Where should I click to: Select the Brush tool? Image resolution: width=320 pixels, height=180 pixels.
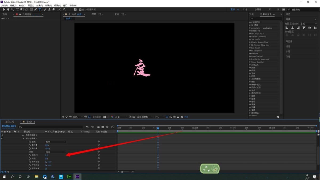point(45,9)
